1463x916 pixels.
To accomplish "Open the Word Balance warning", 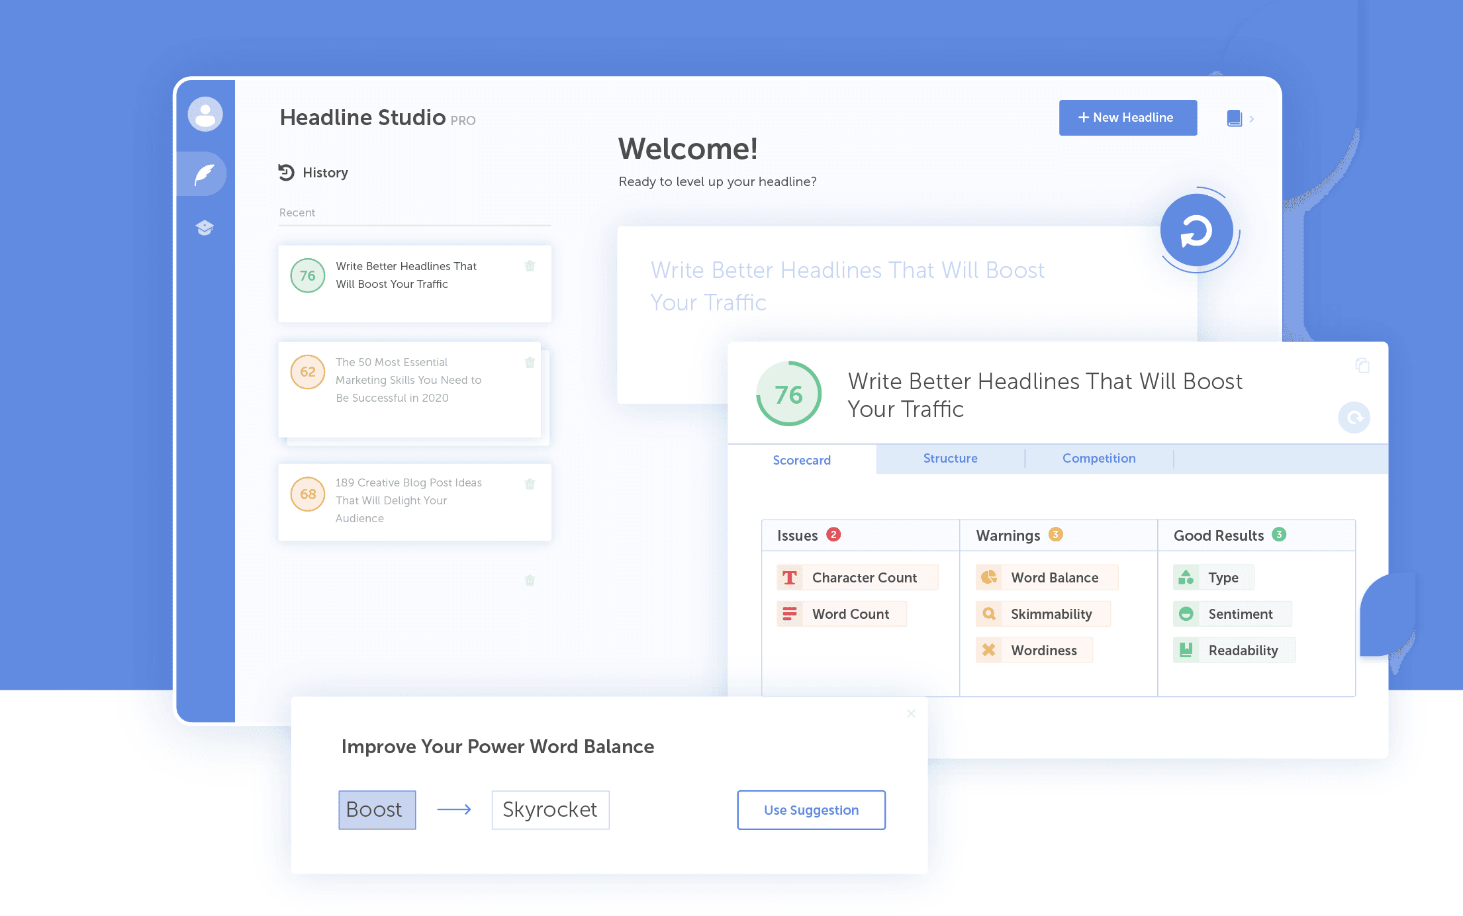I will coord(1047,577).
